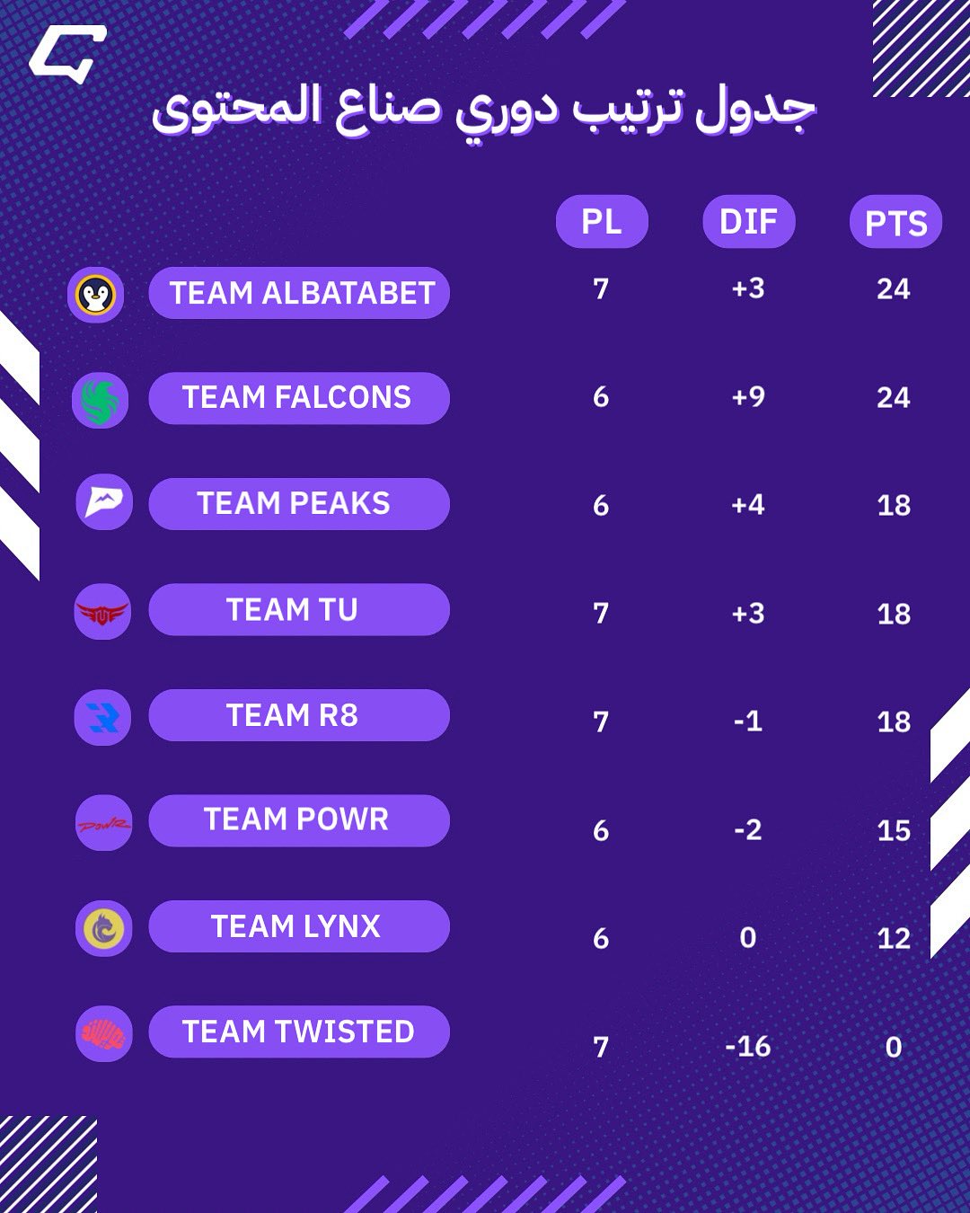Screen dimensions: 970x1213
Task: Open the TEAM ALBATABET name pill
Action: [299, 293]
